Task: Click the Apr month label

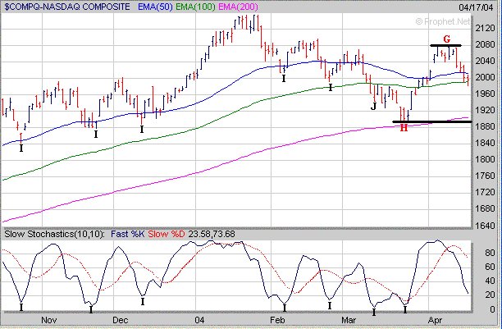Action: 435,320
